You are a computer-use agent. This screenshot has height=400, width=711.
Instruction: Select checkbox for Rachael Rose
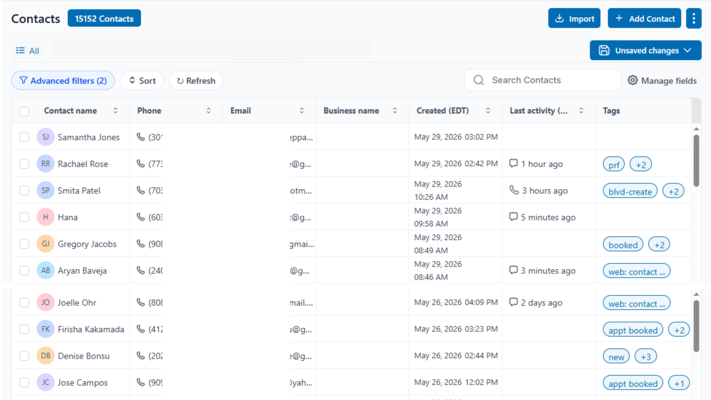24,164
